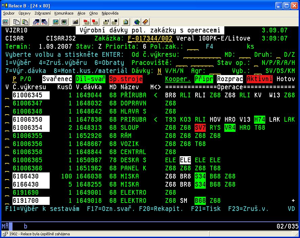Open the Okno menu
300x238 pixels.
(93, 13)
